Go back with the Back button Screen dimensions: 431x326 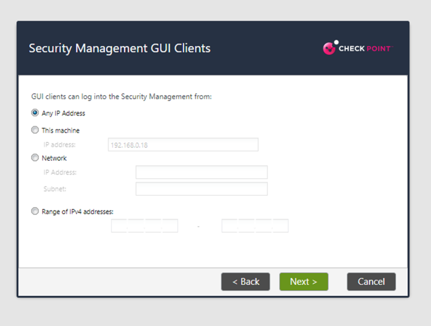click(246, 282)
